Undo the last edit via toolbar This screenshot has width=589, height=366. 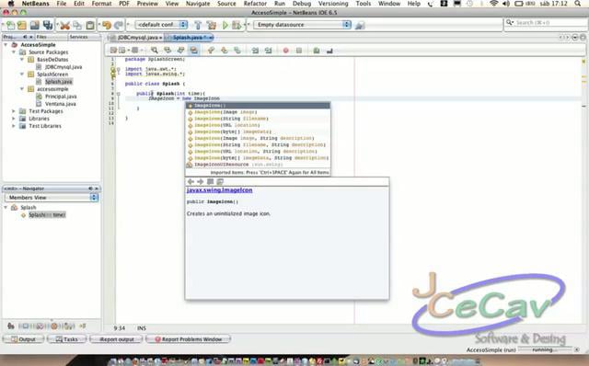click(107, 25)
